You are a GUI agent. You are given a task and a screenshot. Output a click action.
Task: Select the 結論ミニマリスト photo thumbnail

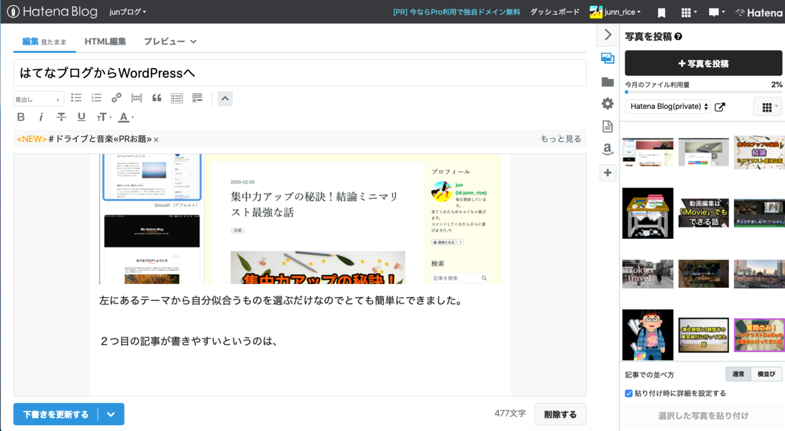pyautogui.click(x=759, y=153)
